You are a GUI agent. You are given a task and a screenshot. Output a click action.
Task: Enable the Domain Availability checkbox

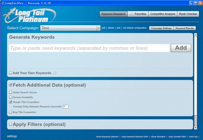[x=10, y=97]
